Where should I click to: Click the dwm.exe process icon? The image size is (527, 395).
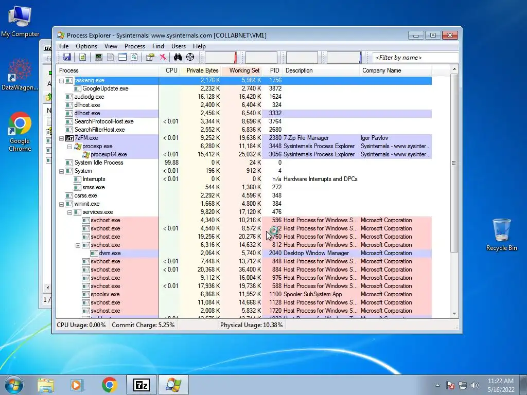94,253
